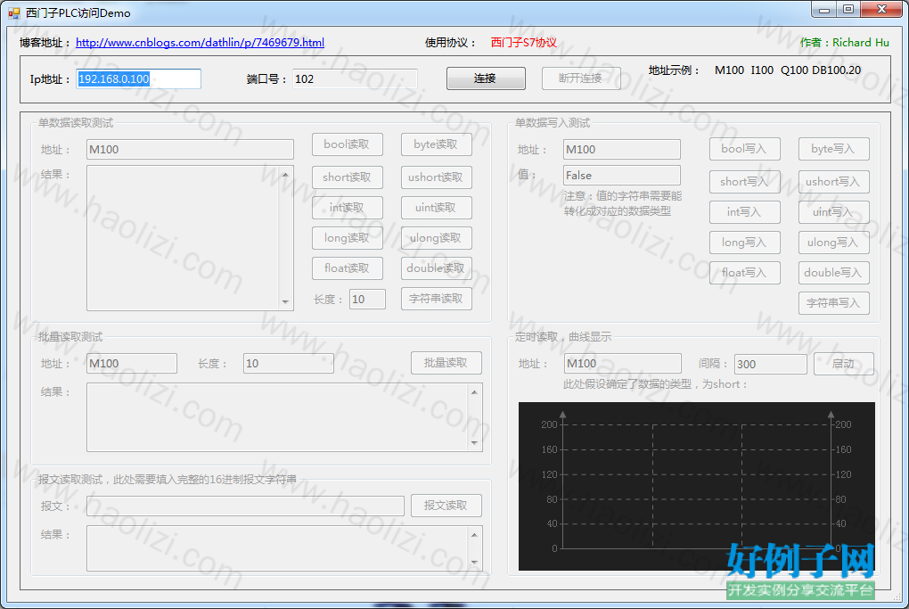Image resolution: width=909 pixels, height=609 pixels.
Task: Click the 值 field containing False
Action: (622, 175)
